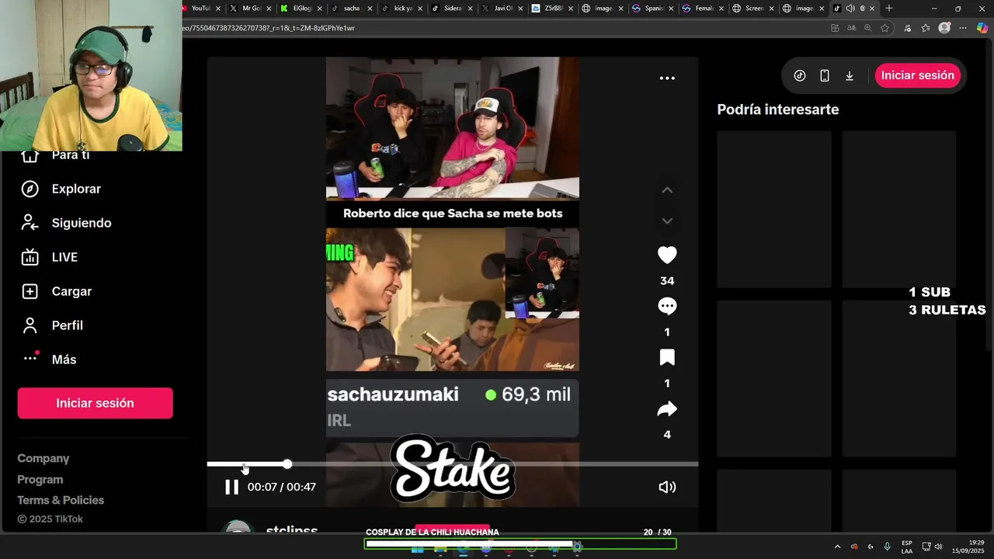The height and width of the screenshot is (559, 994).
Task: Go to the previous video arrow
Action: tap(667, 190)
